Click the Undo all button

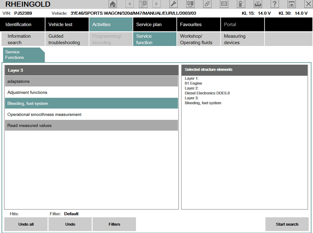coord(26,224)
